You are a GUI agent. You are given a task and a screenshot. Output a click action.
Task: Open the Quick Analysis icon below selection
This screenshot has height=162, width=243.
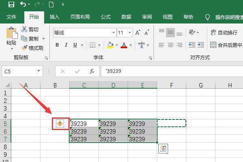click(x=163, y=149)
